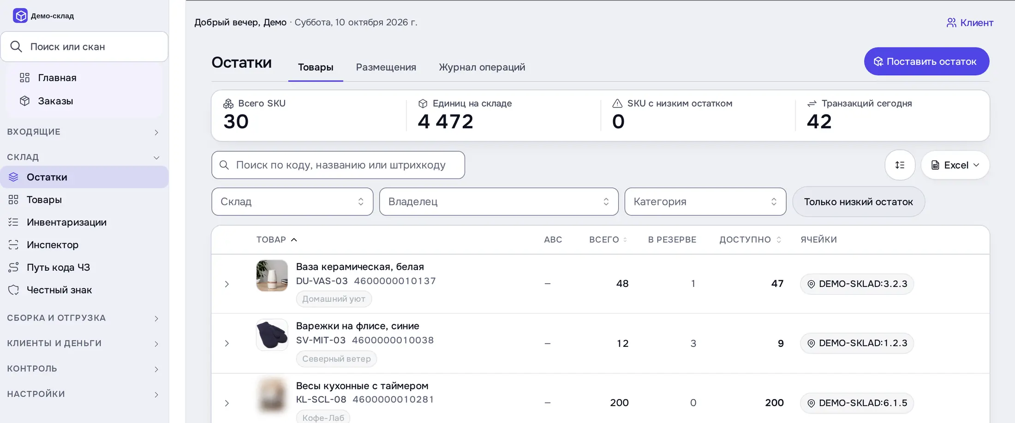Expand Варежки на флисе row details
Viewport: 1015px width, 423px height.
[x=227, y=343]
